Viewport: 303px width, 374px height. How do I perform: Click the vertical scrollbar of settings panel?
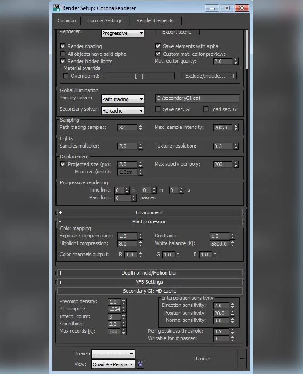246,49
